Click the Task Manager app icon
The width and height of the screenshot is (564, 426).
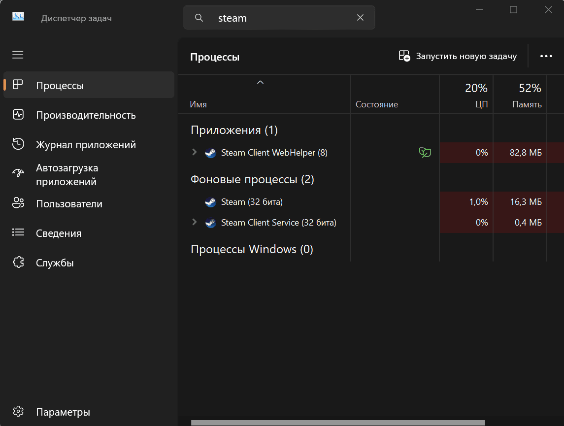pos(18,17)
